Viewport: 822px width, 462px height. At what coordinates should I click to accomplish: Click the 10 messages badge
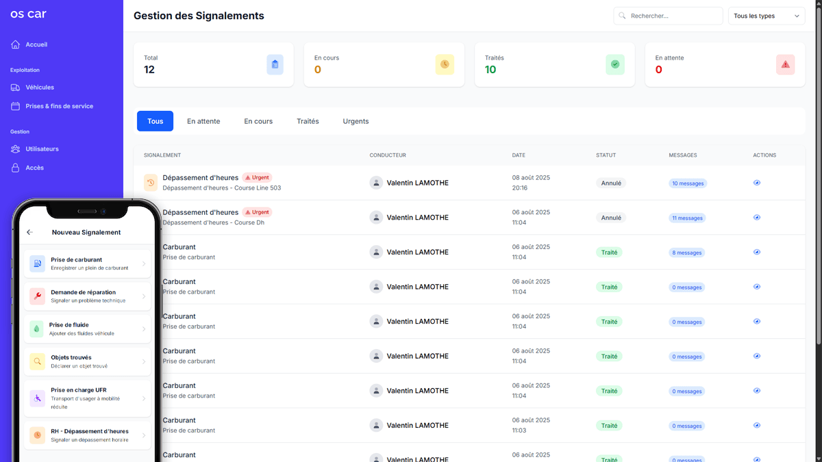(688, 183)
